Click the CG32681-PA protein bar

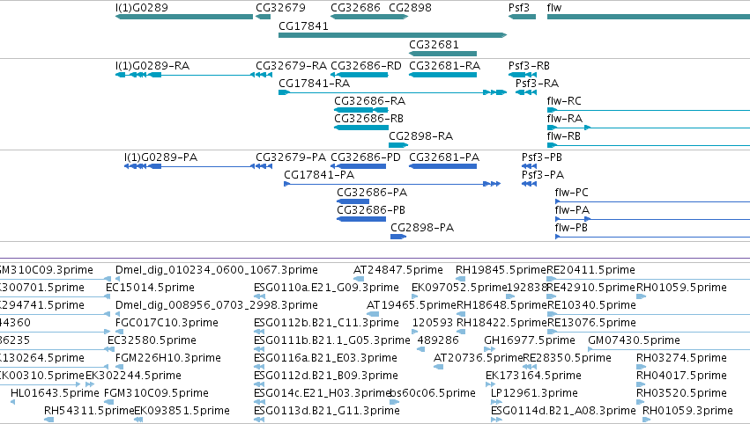pyautogui.click(x=442, y=166)
